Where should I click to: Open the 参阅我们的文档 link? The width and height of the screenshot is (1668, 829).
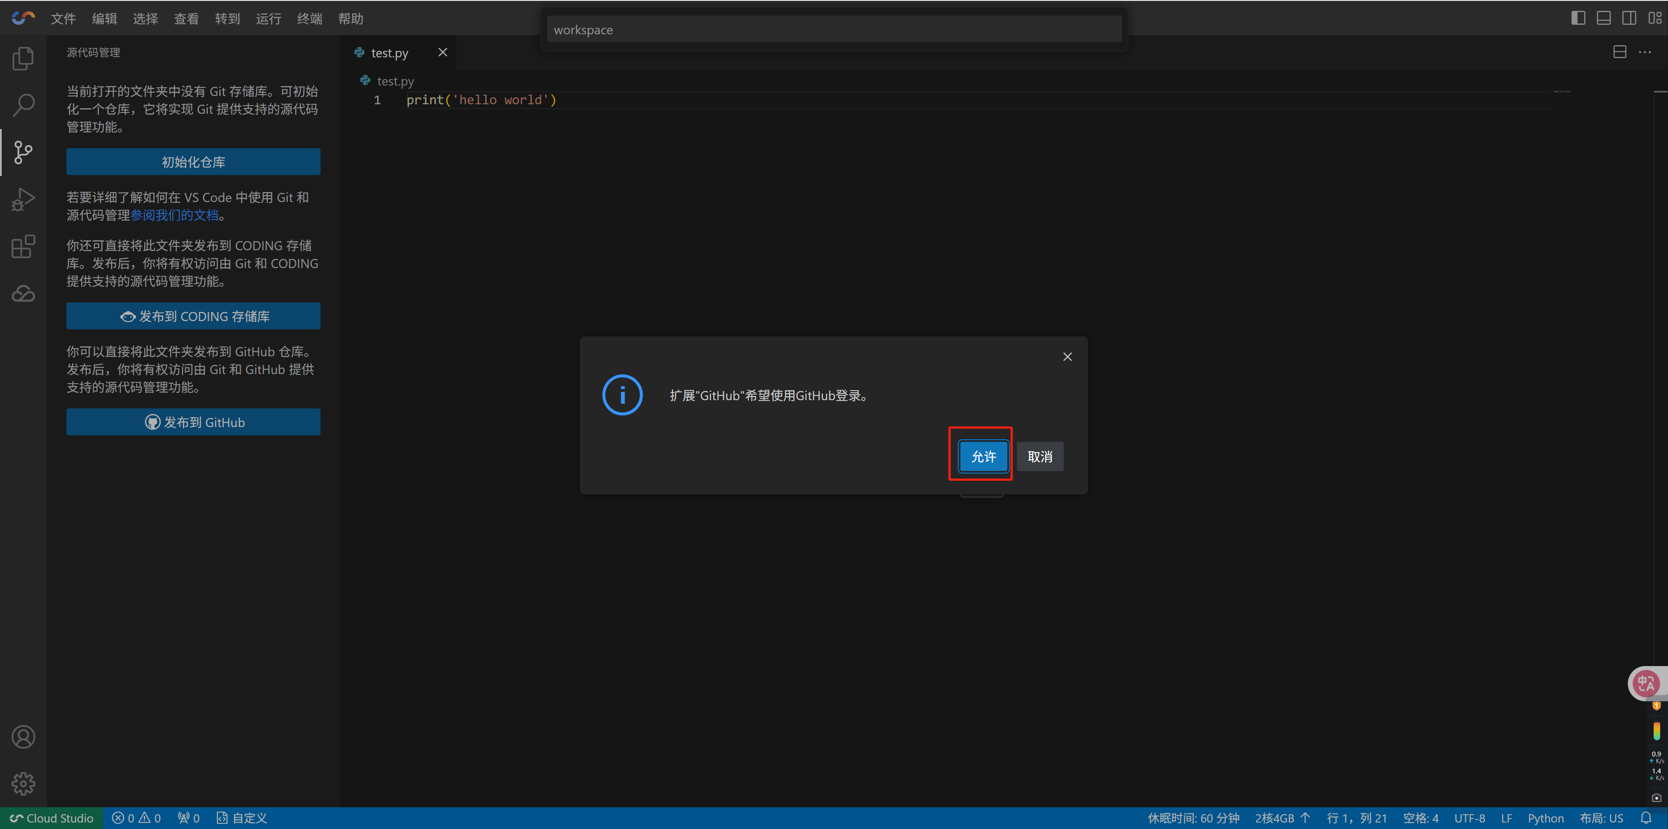coord(175,215)
